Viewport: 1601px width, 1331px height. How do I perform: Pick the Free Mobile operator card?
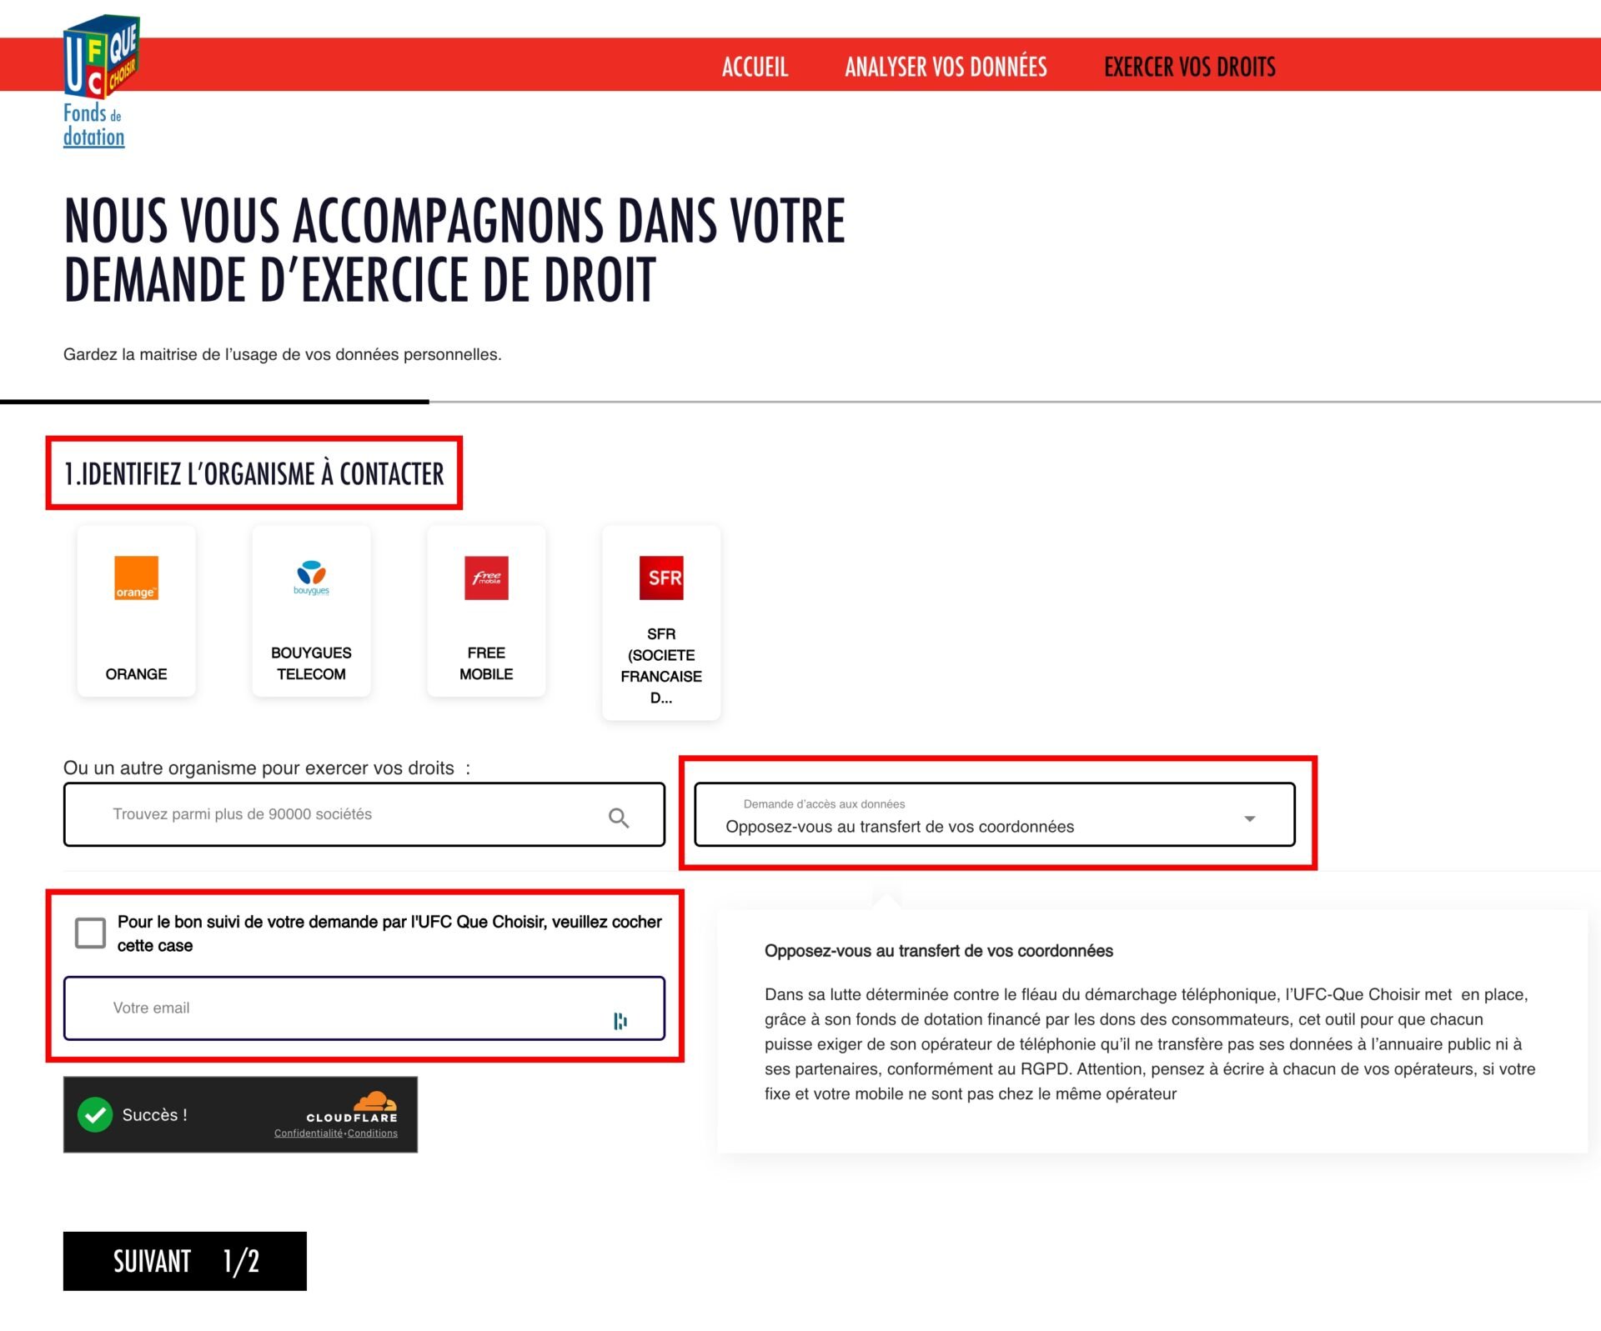click(486, 611)
